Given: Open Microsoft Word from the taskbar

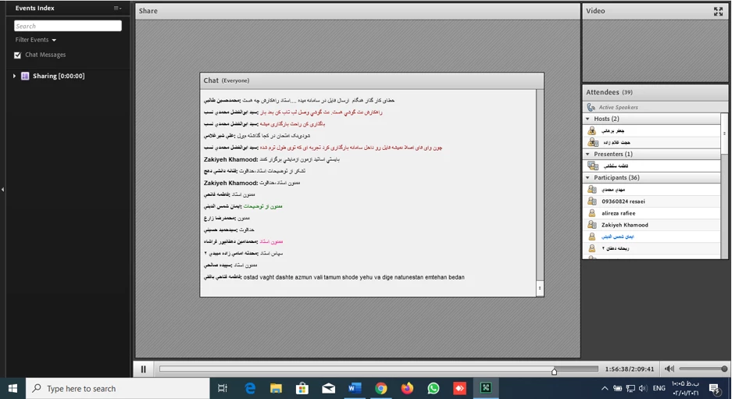Looking at the screenshot, I should [x=354, y=388].
